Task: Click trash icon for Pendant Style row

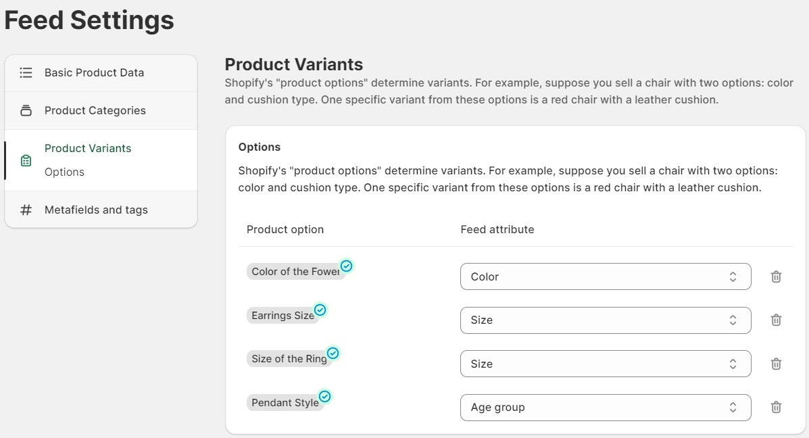Action: pos(775,407)
